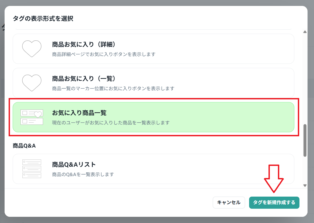Select the 商品お気に入り(詳細) title
The image size is (314, 223).
pyautogui.click(x=84, y=44)
